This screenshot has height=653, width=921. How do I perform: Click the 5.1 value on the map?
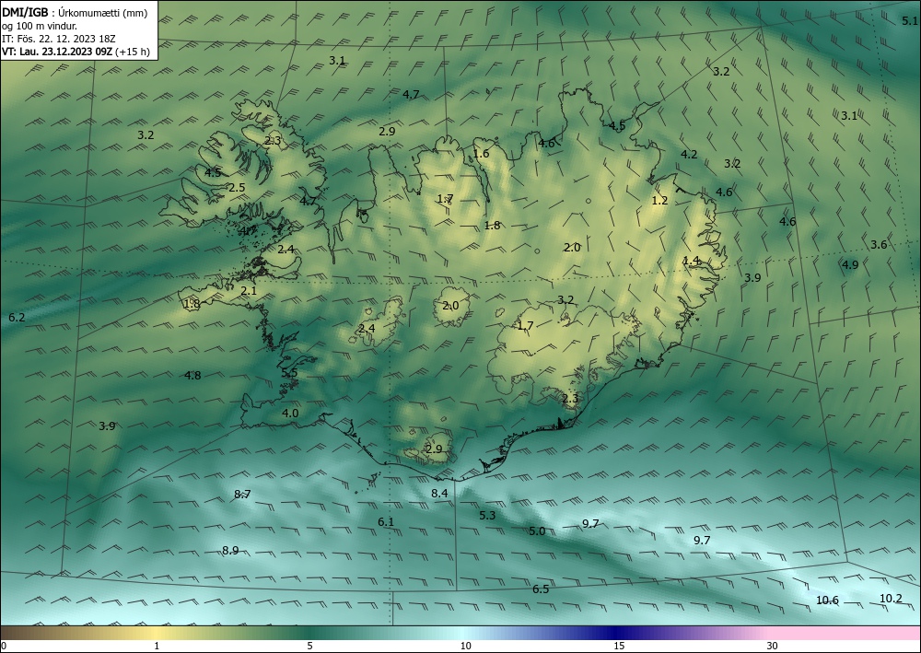click(909, 21)
